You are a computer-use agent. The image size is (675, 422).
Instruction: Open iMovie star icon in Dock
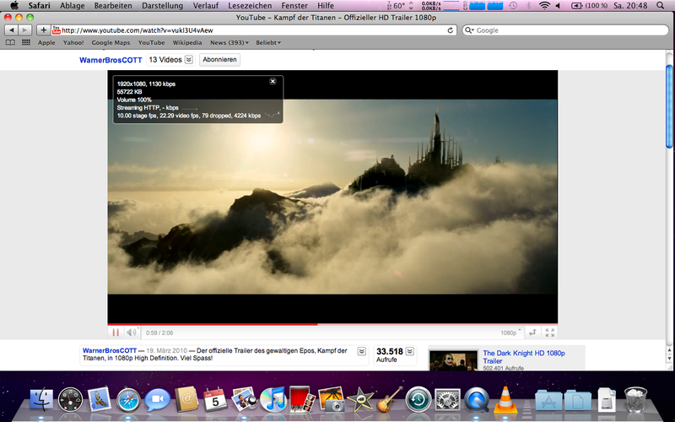(x=360, y=399)
